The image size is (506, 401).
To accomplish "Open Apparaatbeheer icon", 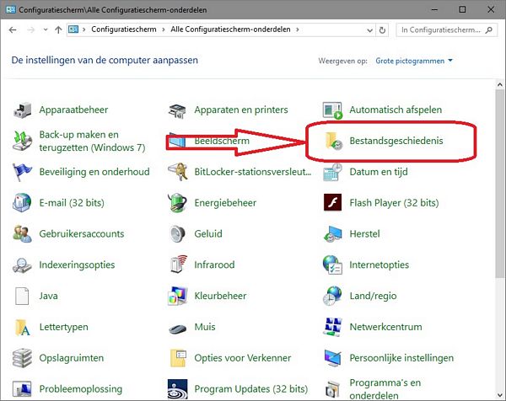I will tap(22, 110).
